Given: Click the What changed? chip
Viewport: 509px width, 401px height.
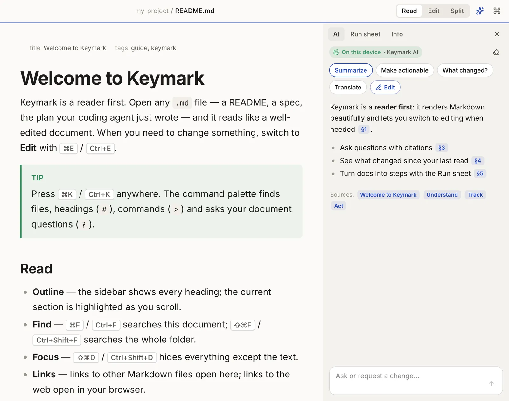Looking at the screenshot, I should (465, 70).
